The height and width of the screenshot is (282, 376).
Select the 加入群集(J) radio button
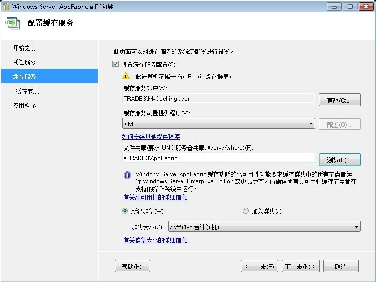(246, 211)
